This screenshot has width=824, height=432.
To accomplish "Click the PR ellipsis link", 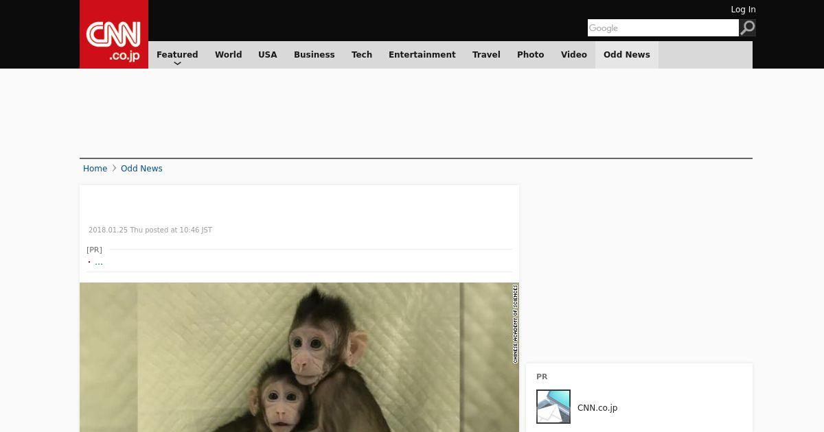I will point(99,262).
